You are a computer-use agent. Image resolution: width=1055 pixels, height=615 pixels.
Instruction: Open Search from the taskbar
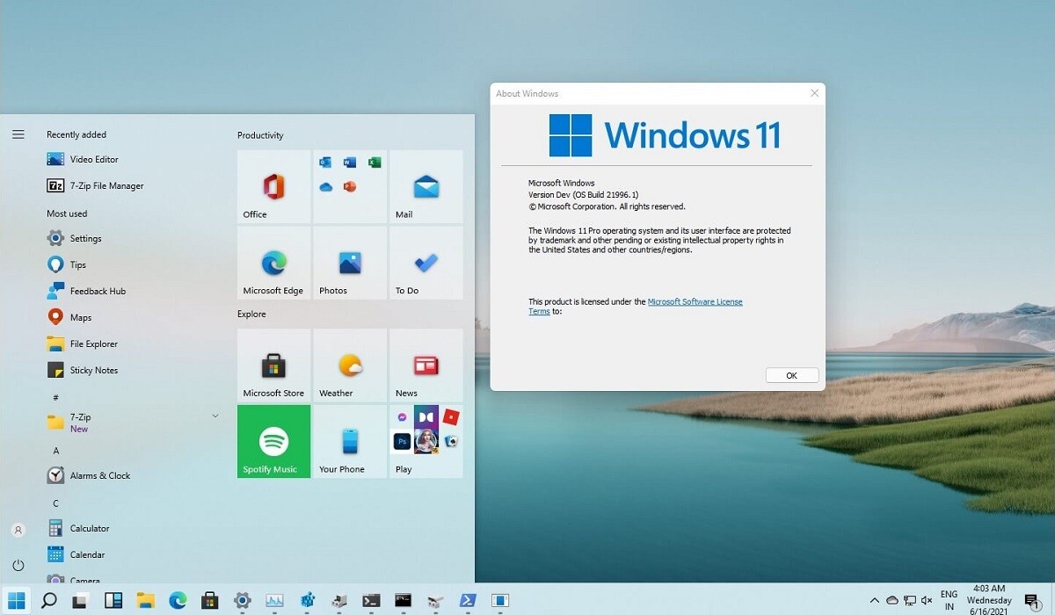click(49, 601)
